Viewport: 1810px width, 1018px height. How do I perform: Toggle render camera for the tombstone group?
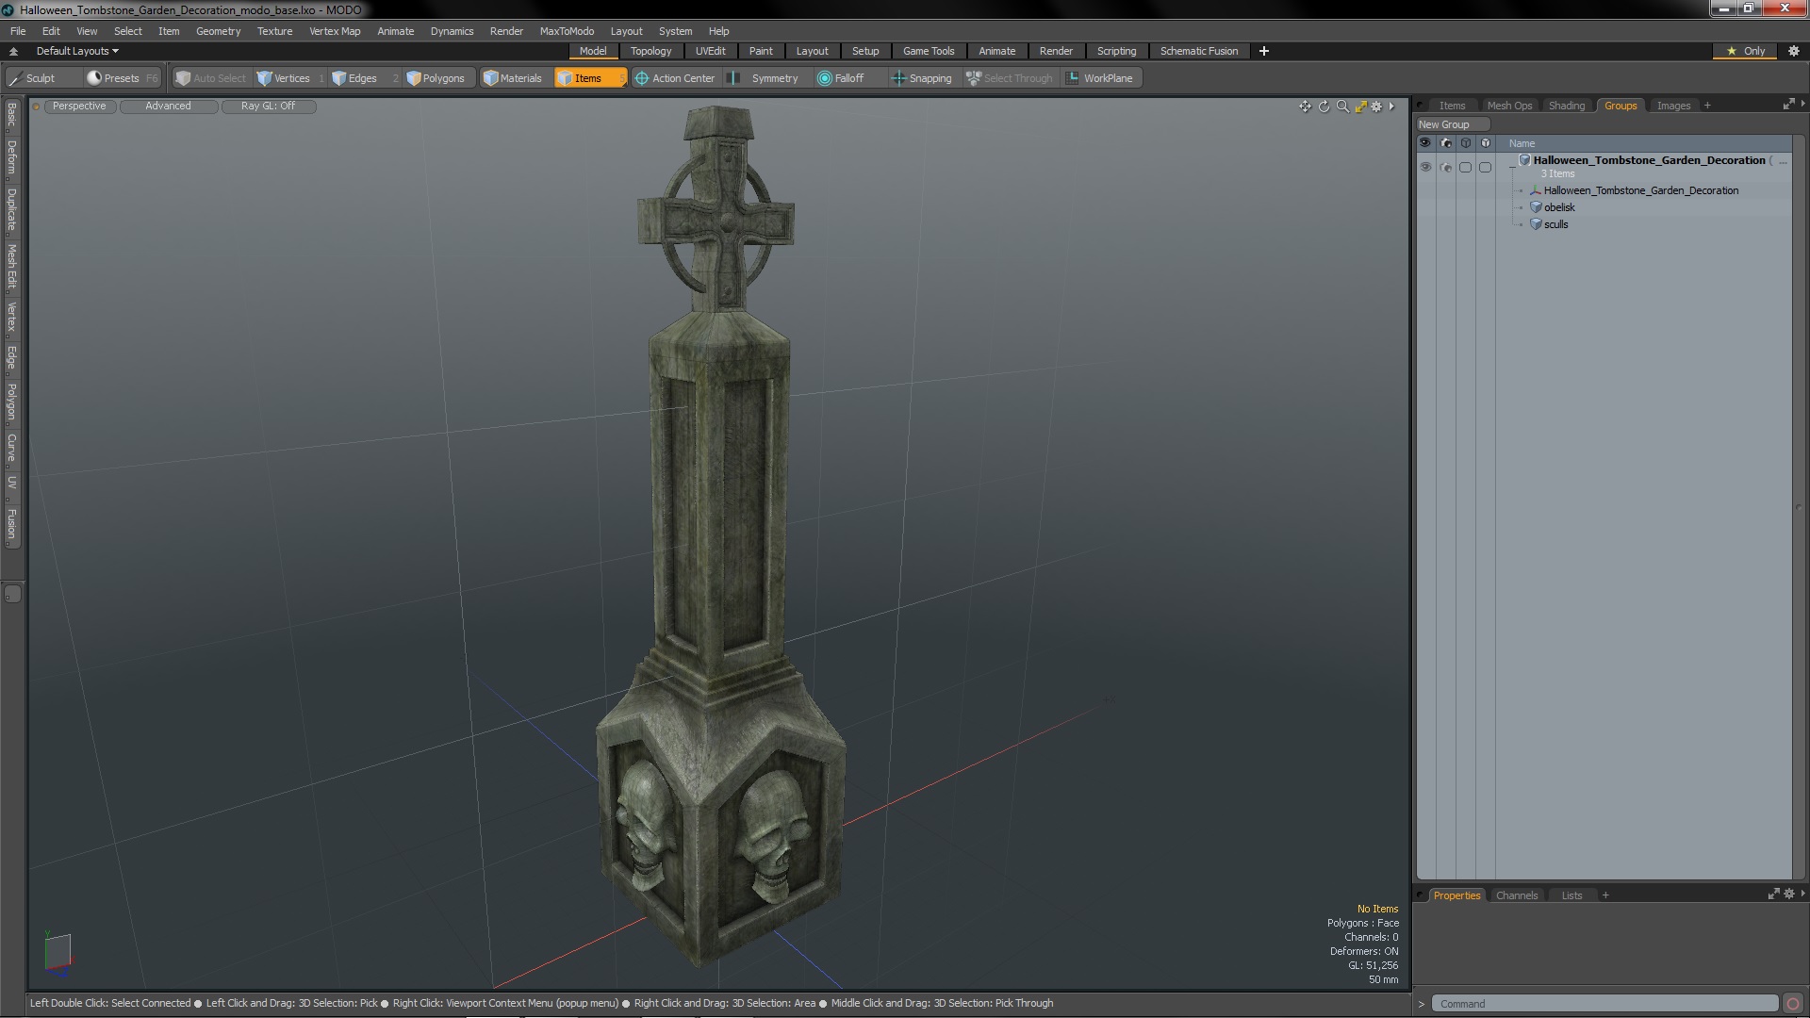(x=1446, y=167)
